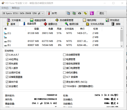This screenshot has width=127, height=110.
Task: Toggle the 主保护区域 checkbox
Action: click(7, 72)
